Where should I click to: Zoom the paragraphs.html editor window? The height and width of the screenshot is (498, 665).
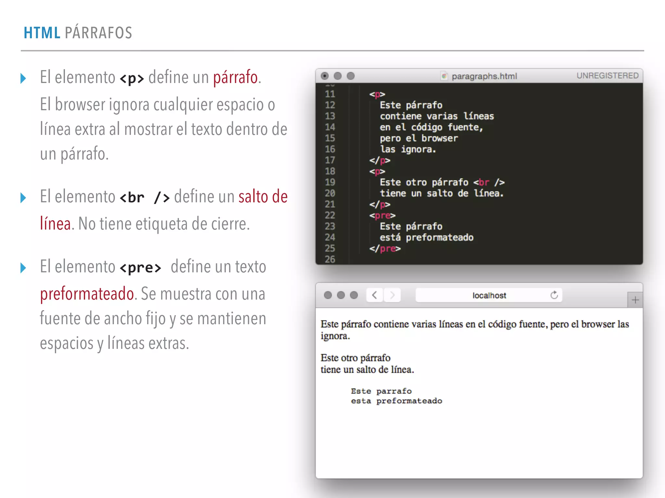[351, 76]
